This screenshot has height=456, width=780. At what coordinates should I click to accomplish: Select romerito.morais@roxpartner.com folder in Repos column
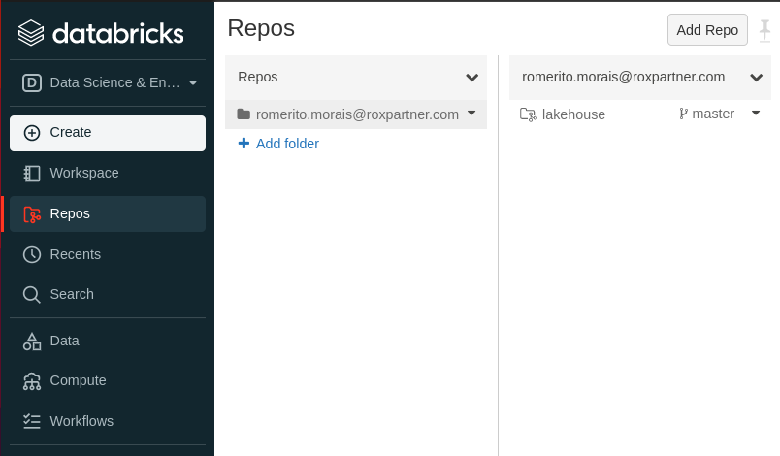[356, 114]
